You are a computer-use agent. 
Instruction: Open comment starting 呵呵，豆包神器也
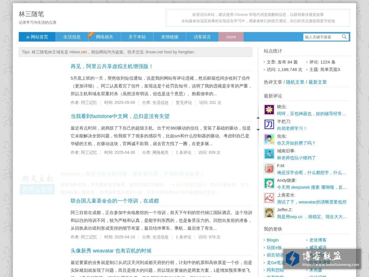point(311,114)
